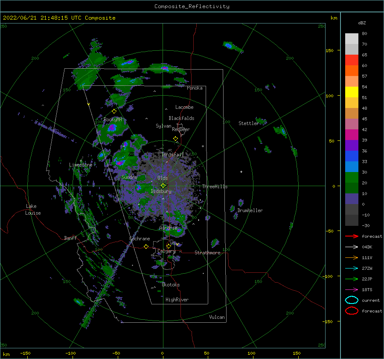Select the orange 57 dBZ color band
The width and height of the screenshot is (384, 359).
click(x=352, y=70)
